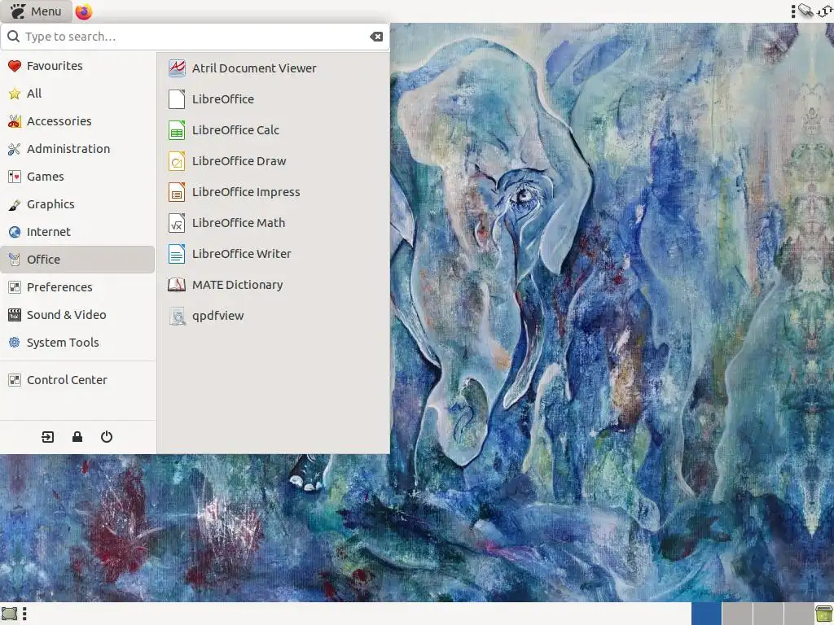The height and width of the screenshot is (625, 834).
Task: Show All applications
Action: pyautogui.click(x=77, y=94)
